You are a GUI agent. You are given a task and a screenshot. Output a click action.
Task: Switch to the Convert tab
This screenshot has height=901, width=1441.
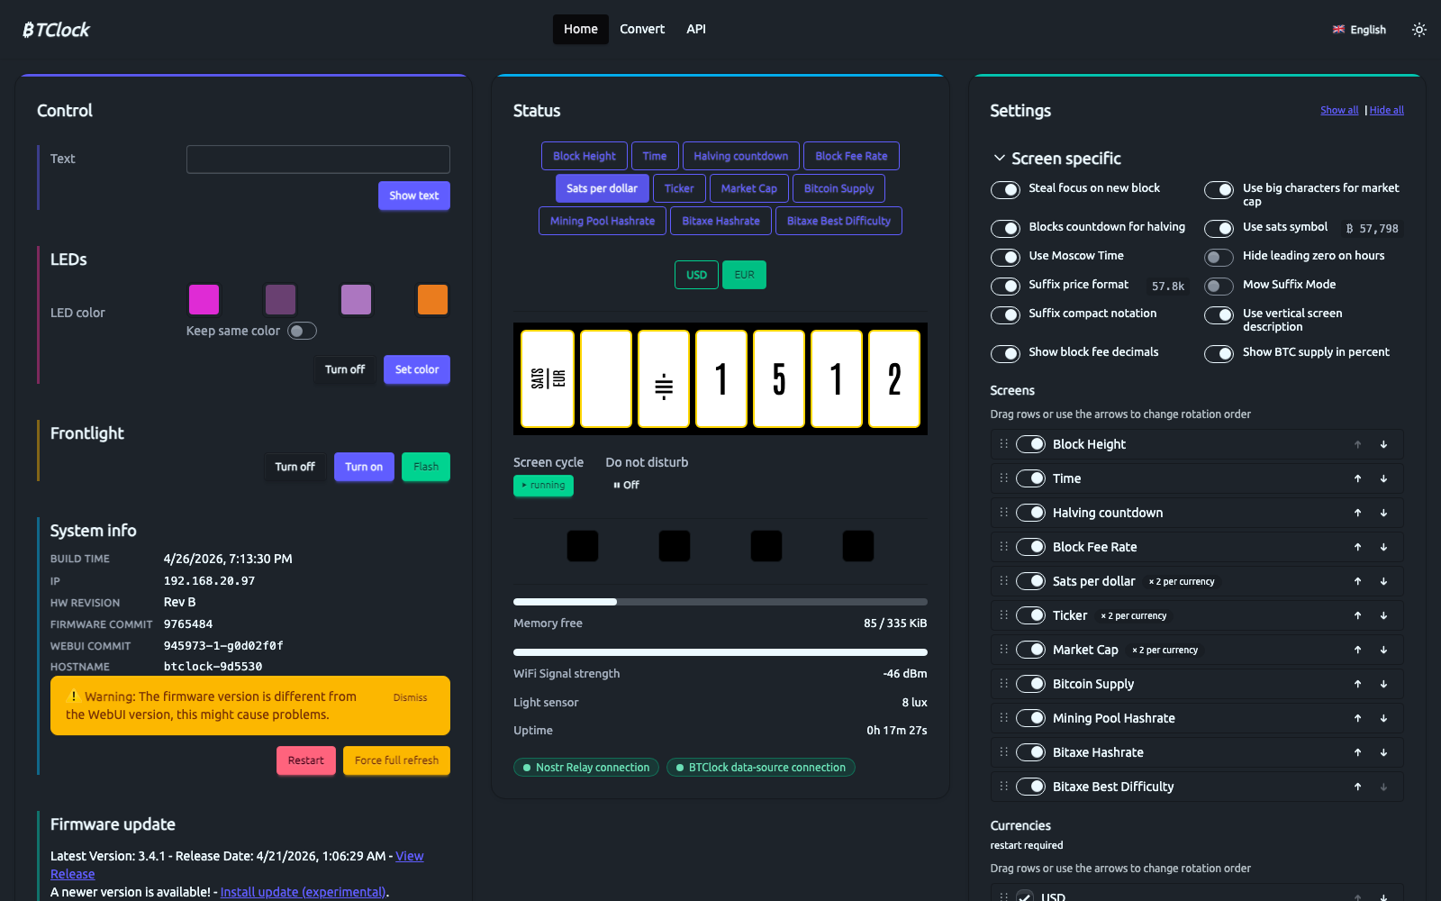pyautogui.click(x=642, y=29)
